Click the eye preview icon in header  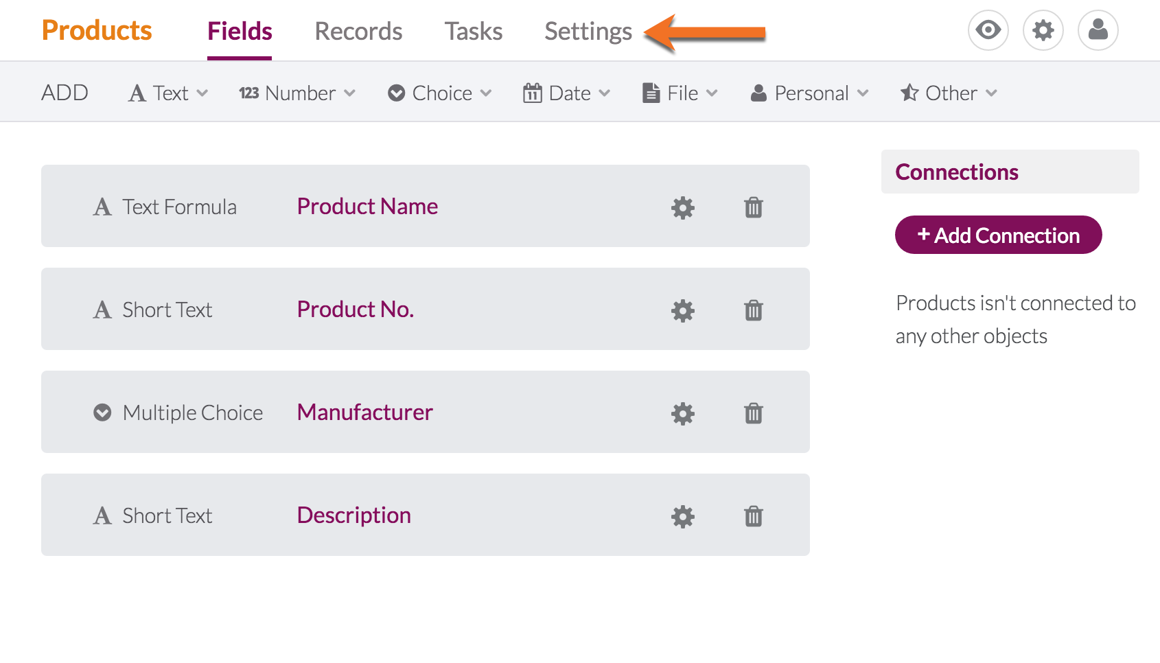[x=988, y=30]
